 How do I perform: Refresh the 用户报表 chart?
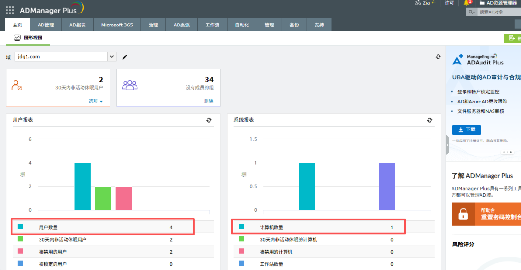pyautogui.click(x=209, y=120)
